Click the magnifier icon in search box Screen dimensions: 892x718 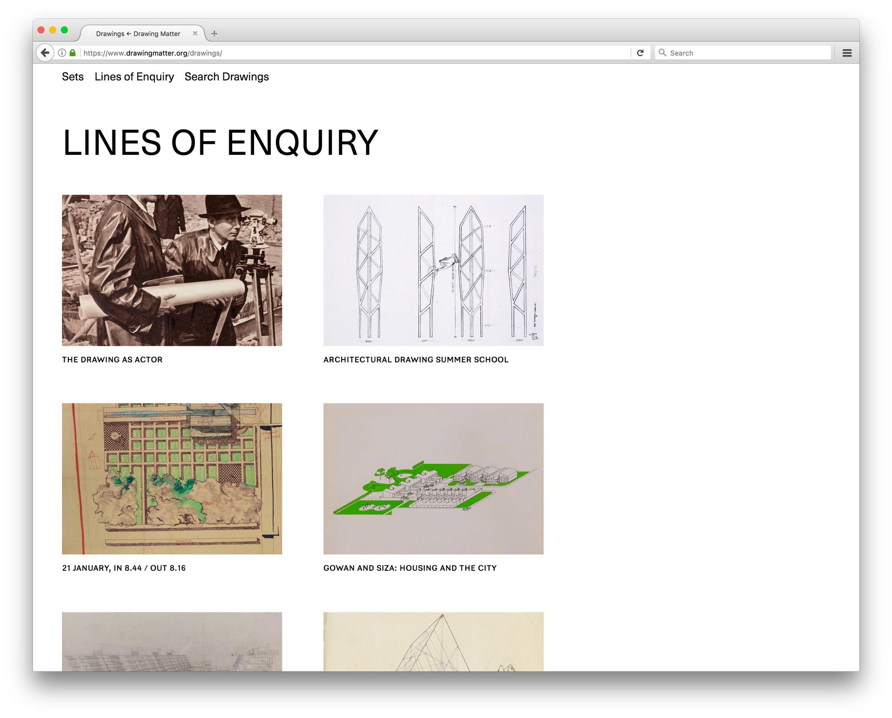tap(662, 53)
